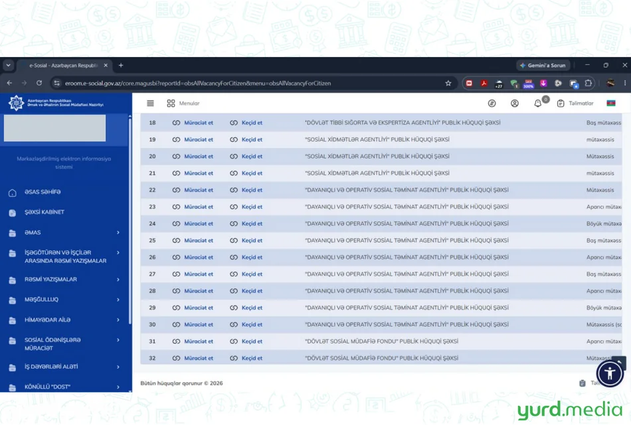Expand the HİMAYƏDAR AİLƏ section
Viewport: 631px width, 425px height.
pyautogui.click(x=64, y=320)
